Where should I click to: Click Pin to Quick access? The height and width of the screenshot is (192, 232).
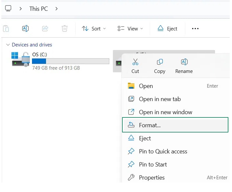(163, 151)
